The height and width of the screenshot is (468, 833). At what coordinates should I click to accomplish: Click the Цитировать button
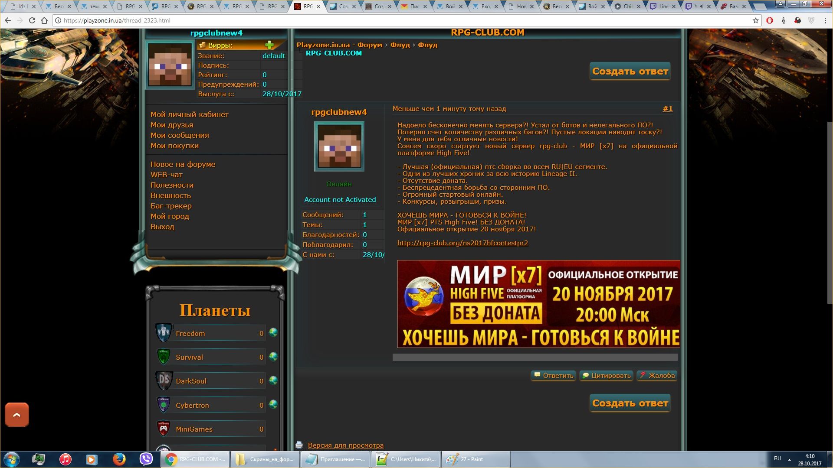(606, 376)
